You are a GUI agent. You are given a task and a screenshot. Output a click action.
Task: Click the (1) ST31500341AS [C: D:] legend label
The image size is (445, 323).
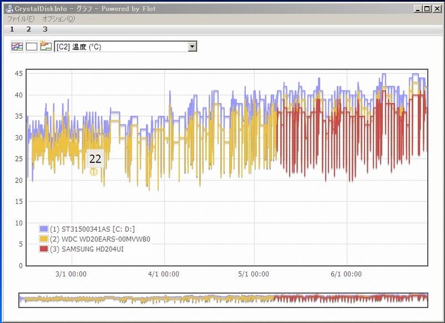[x=92, y=229]
